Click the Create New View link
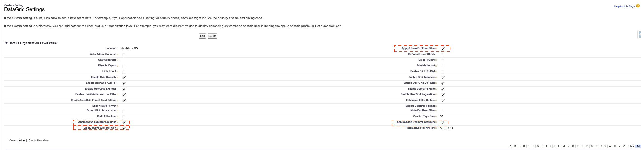The image size is (643, 150). [38, 141]
